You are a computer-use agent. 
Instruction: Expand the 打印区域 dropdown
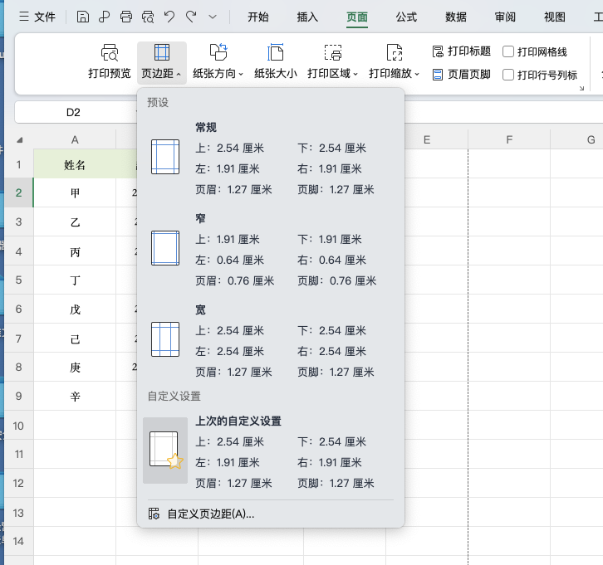click(x=333, y=62)
